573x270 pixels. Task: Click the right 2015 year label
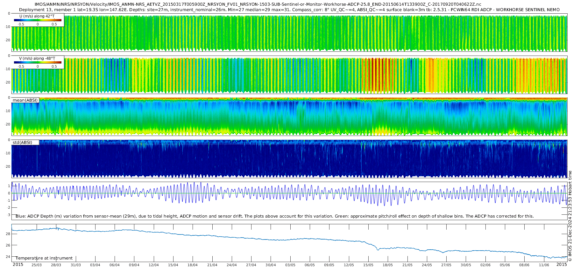point(562,265)
